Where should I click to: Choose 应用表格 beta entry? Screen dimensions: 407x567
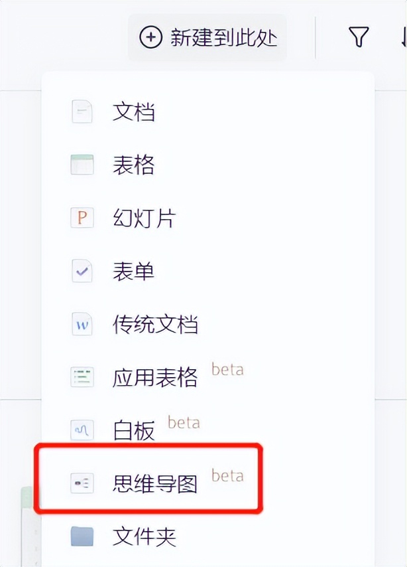[x=207, y=377]
